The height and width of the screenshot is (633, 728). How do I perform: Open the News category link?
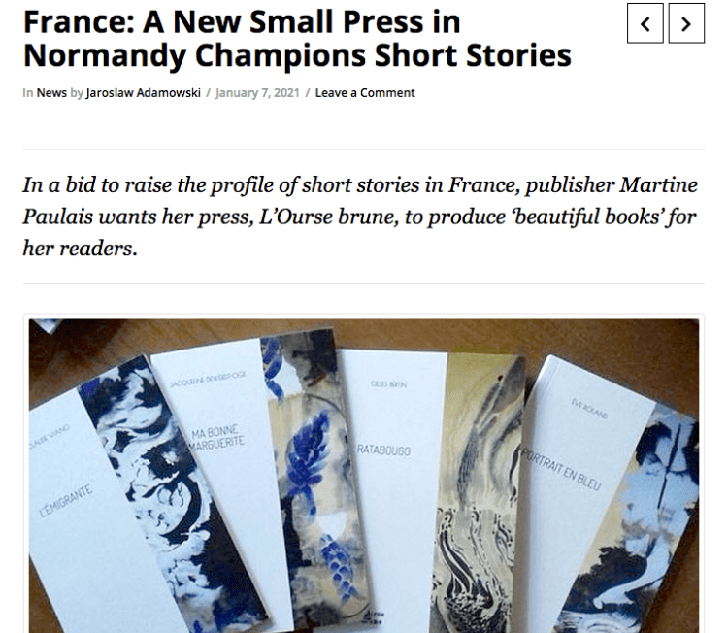(50, 93)
